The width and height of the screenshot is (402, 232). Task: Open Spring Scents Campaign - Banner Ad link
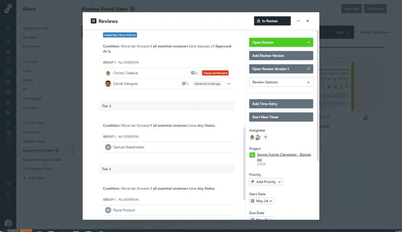[284, 157]
